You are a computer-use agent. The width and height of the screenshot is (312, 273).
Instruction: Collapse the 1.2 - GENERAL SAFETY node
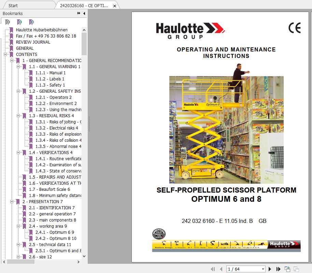[x=18, y=91]
